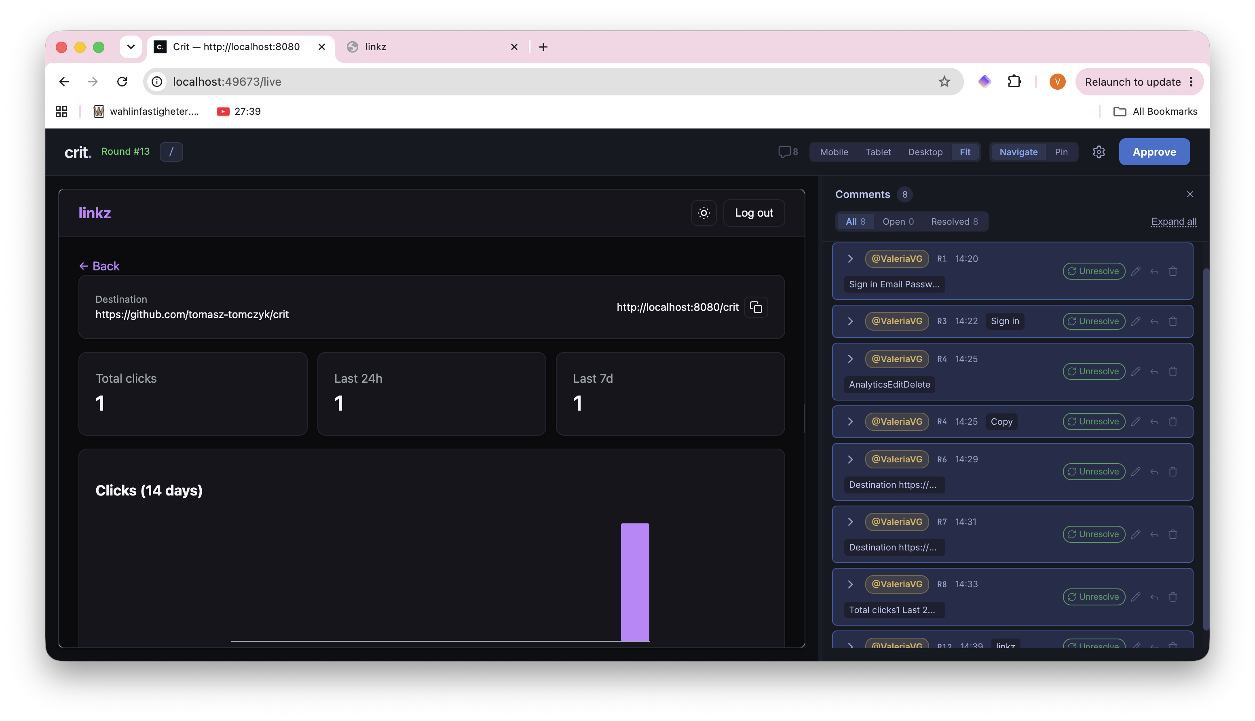Reply to the R3 Sign in comment
The width and height of the screenshot is (1255, 721).
[x=1154, y=321]
